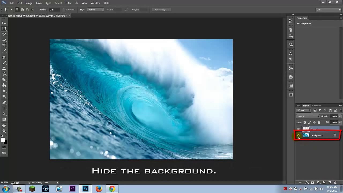Switch to the Channels tab
The image size is (343, 193).
[317, 106]
